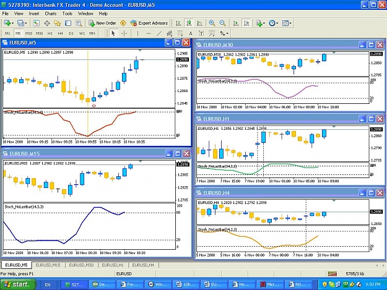This screenshot has height=290, width=387.
Task: Zoom in on the chart
Action: click(x=212, y=23)
